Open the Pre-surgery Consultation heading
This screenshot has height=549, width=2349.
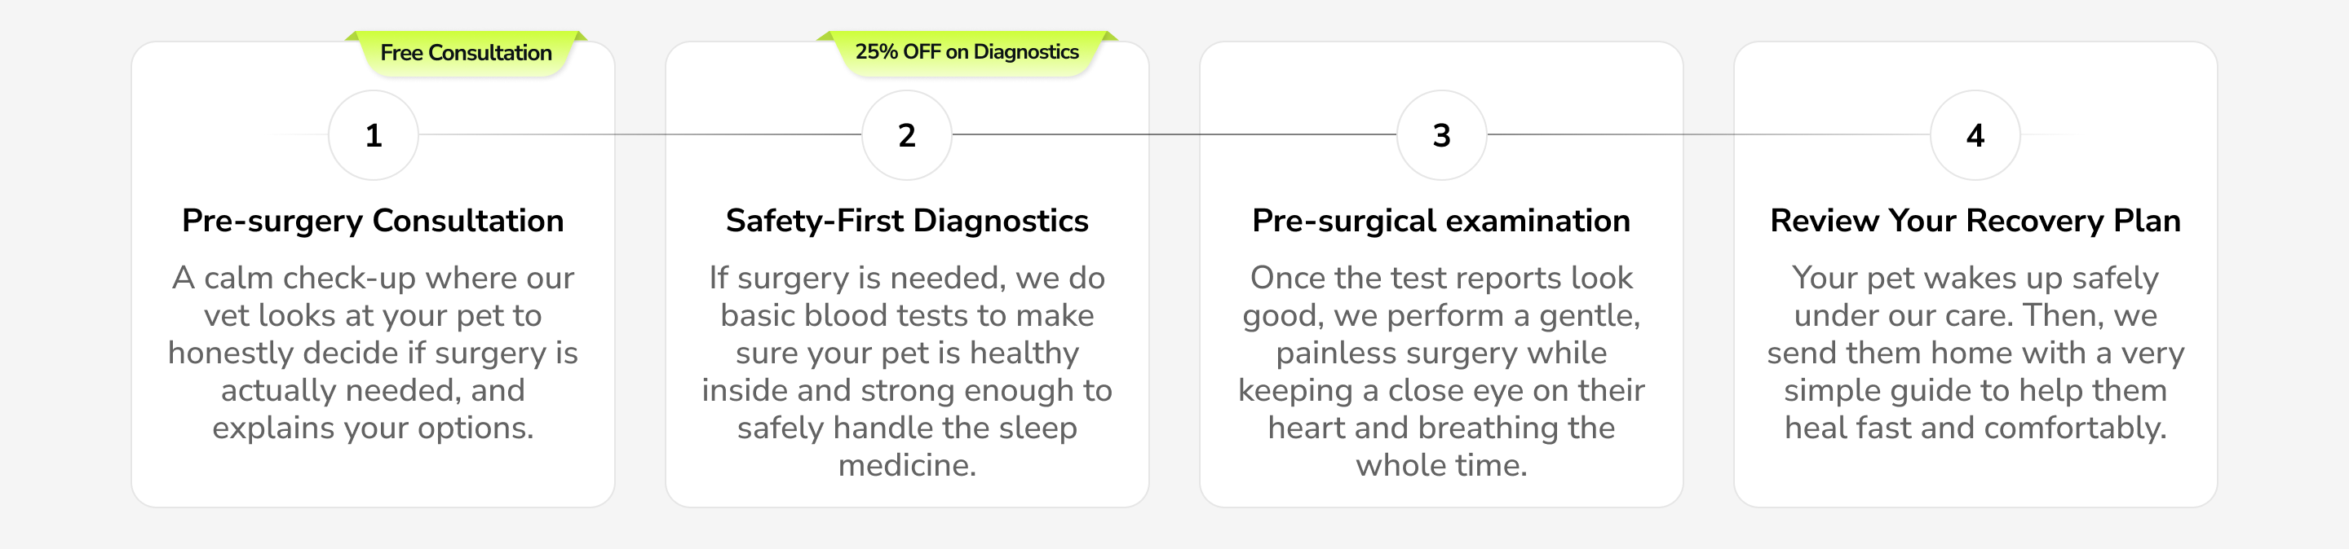373,220
